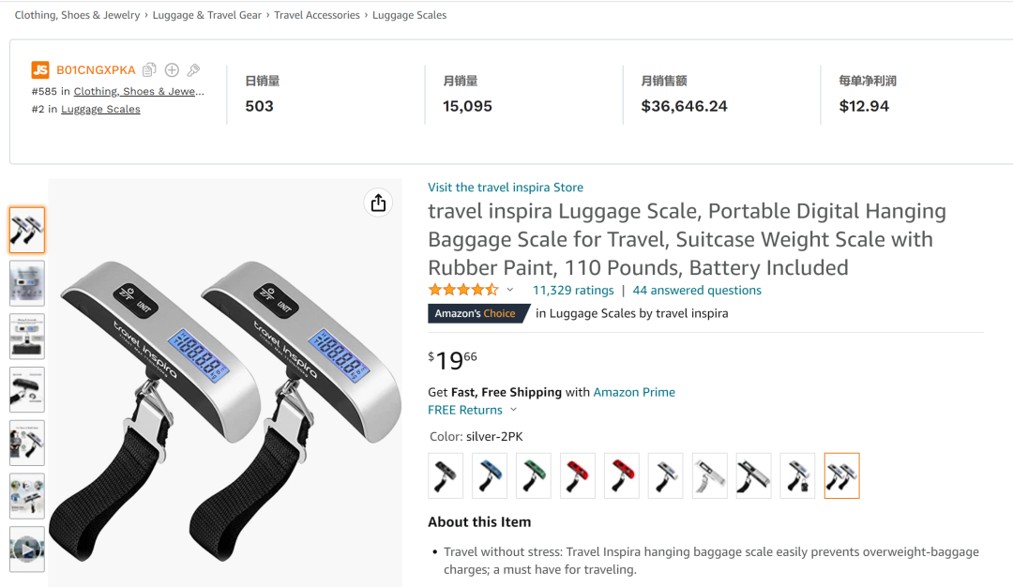Open the 44 answered questions link
The width and height of the screenshot is (1013, 587).
click(x=697, y=291)
